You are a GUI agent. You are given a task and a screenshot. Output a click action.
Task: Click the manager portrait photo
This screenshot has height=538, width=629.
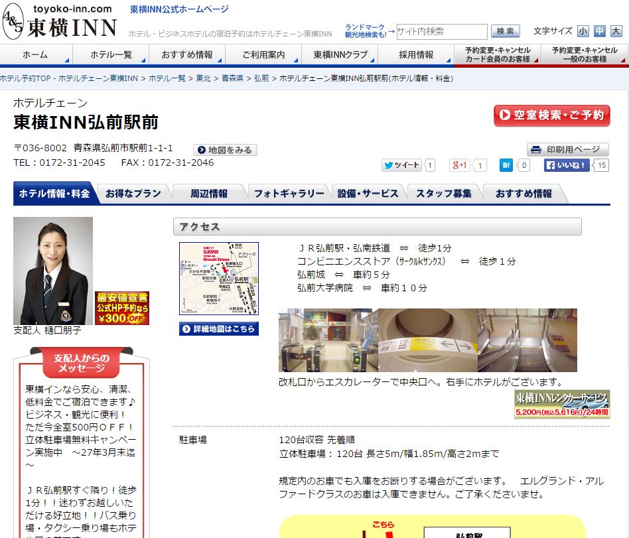tap(53, 271)
